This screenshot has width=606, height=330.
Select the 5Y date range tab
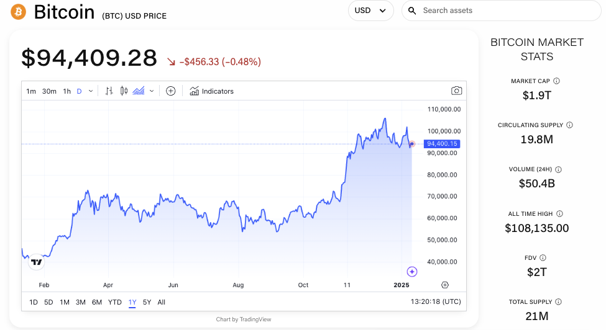[147, 302]
